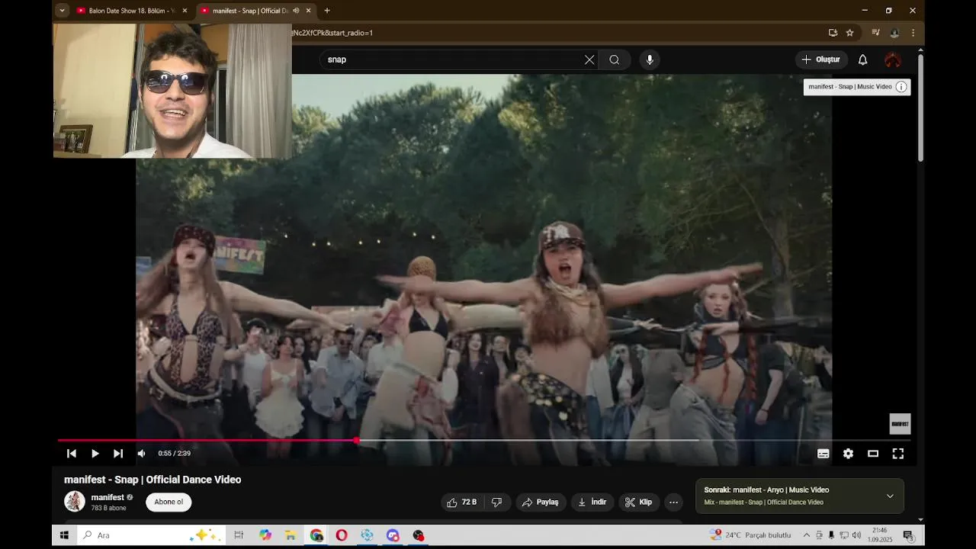This screenshot has width=976, height=549.
Task: Like the video with 72 B likes
Action: pyautogui.click(x=462, y=502)
